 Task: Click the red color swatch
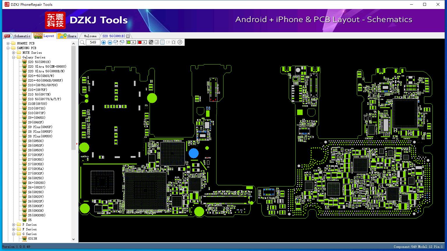(140, 42)
